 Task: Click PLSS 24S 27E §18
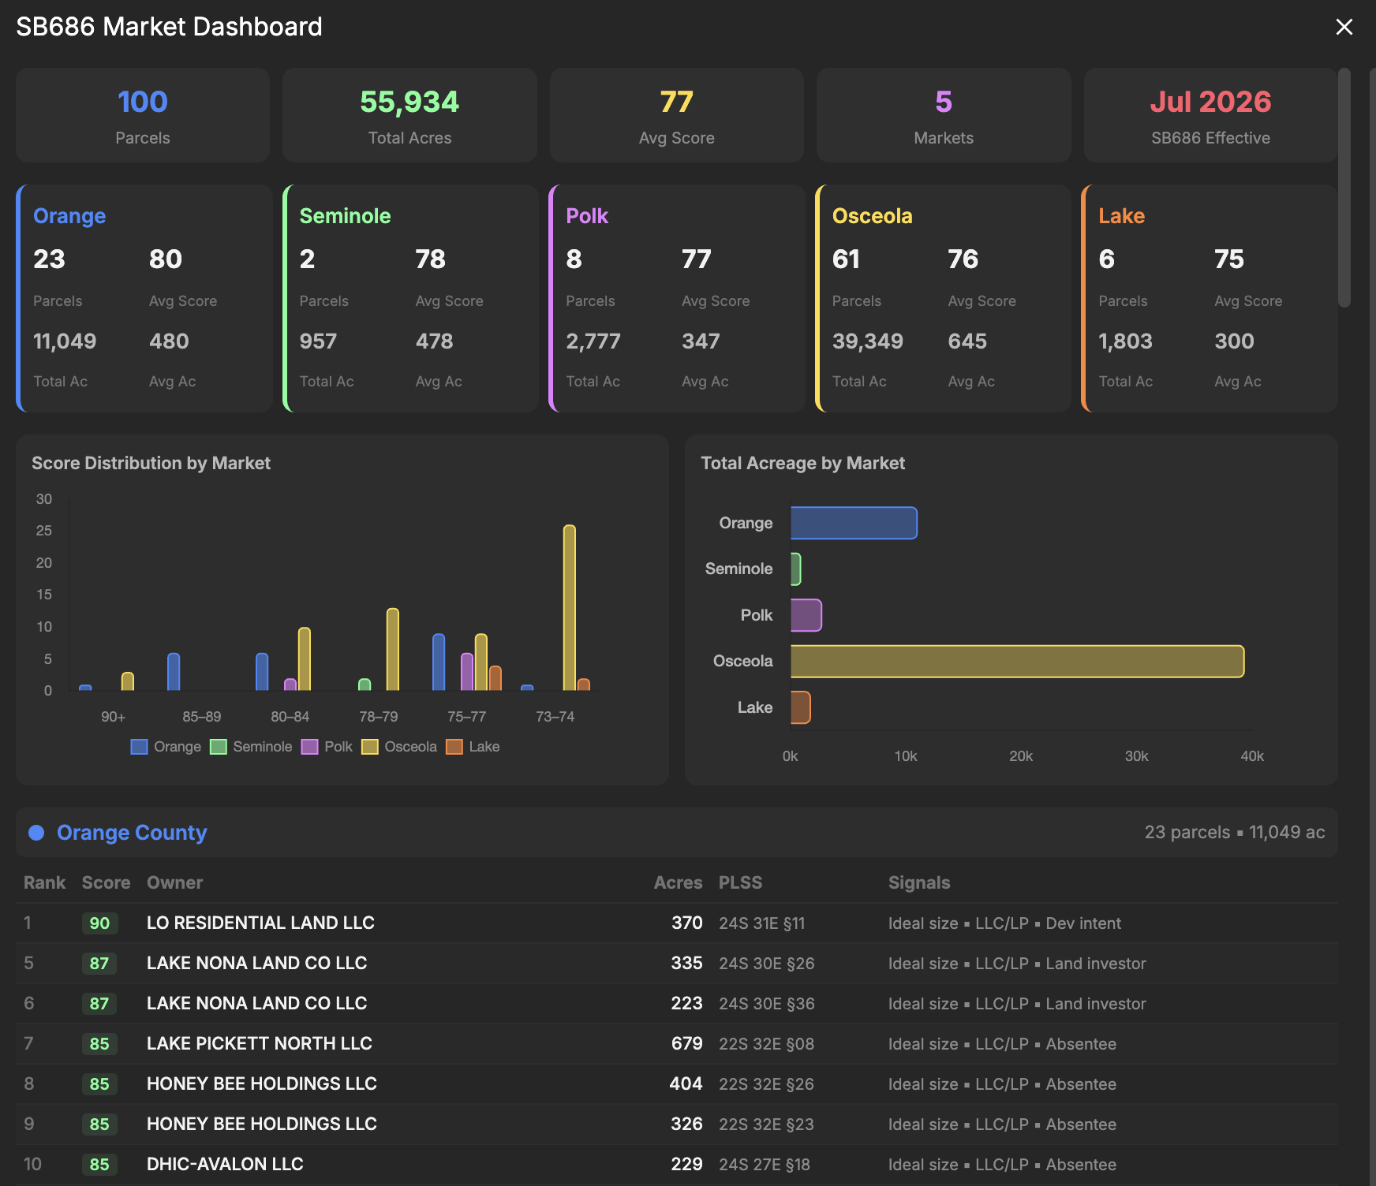pos(765,1165)
